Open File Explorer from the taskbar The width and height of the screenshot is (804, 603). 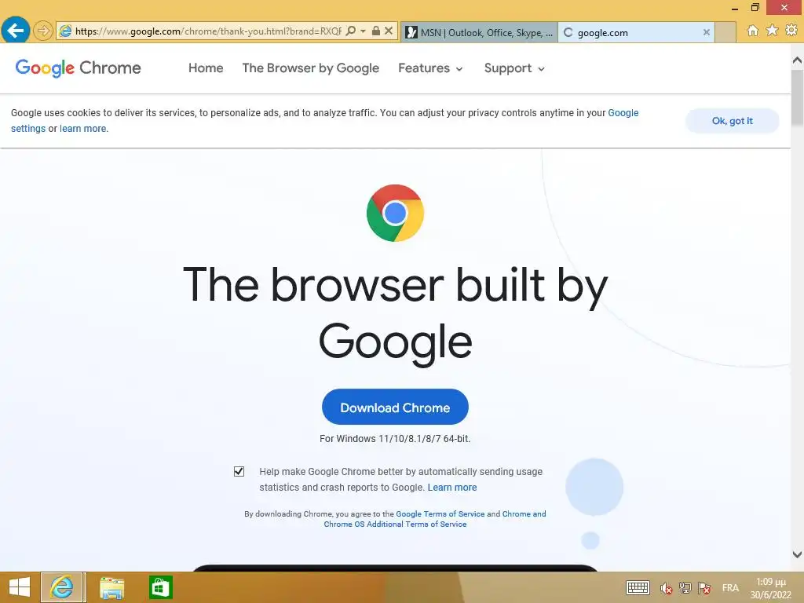tap(111, 587)
